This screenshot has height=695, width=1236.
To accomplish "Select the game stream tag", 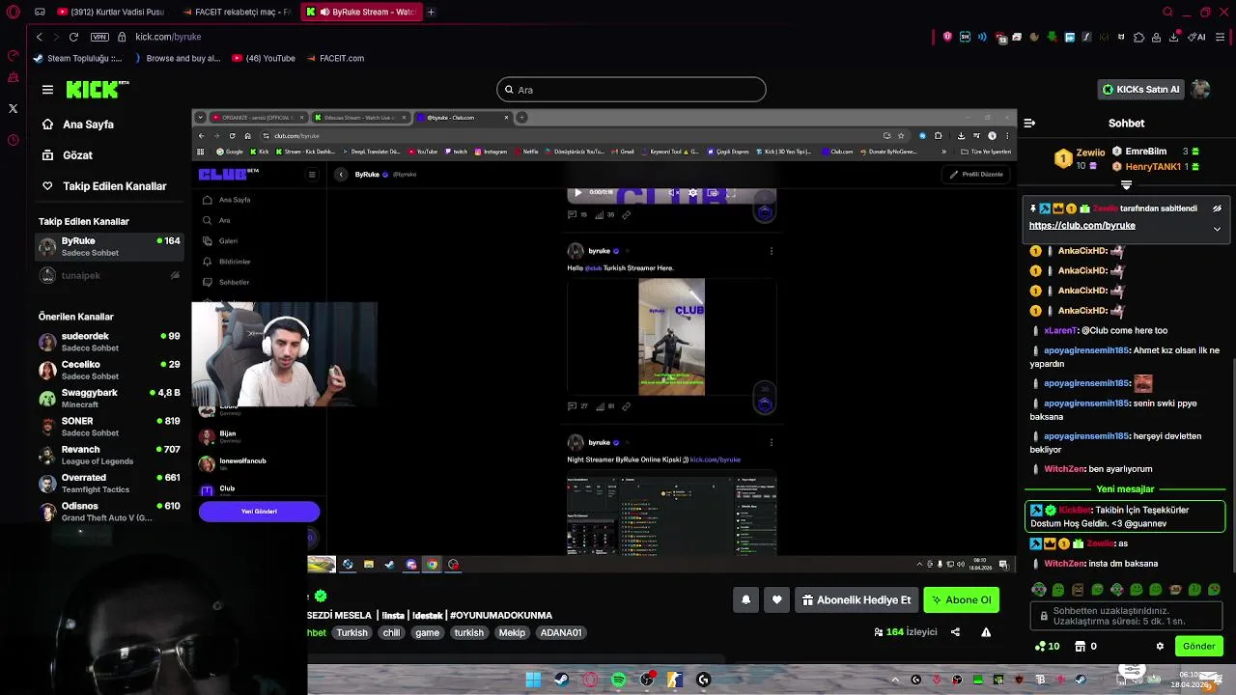I will coord(427,633).
